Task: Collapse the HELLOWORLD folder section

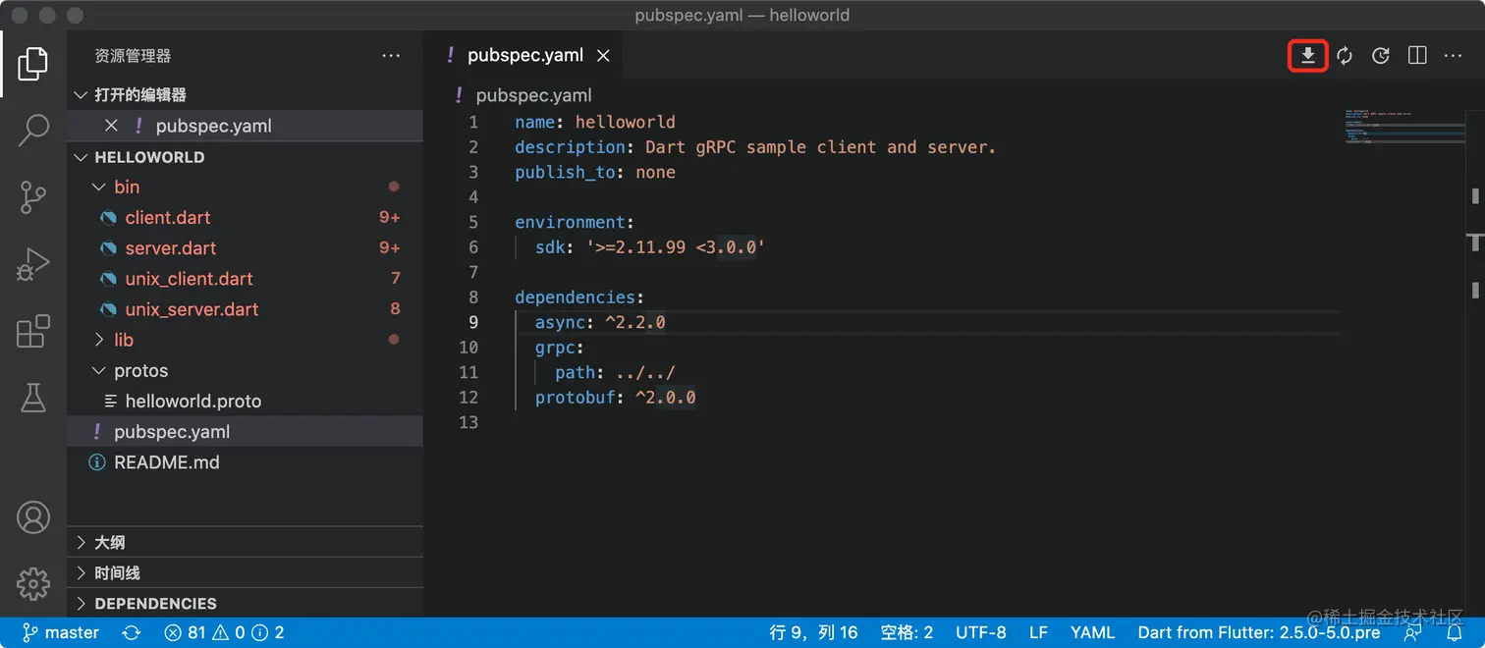Action: [x=246, y=157]
